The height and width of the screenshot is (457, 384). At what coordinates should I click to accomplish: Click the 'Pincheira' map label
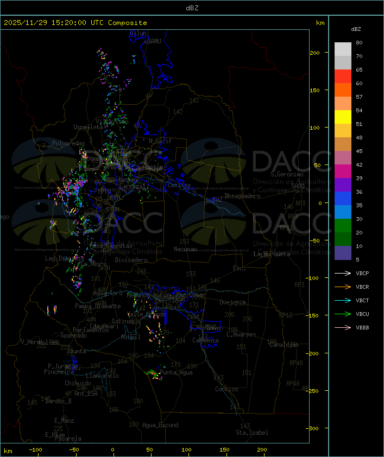tap(59, 372)
